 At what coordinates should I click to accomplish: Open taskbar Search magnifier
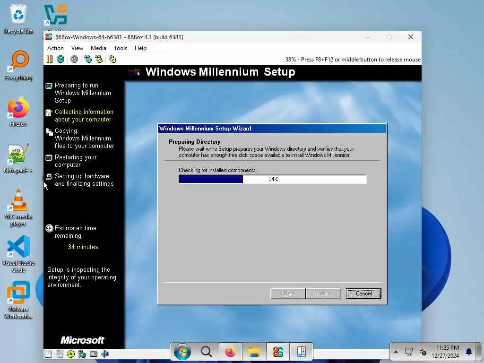tap(206, 352)
